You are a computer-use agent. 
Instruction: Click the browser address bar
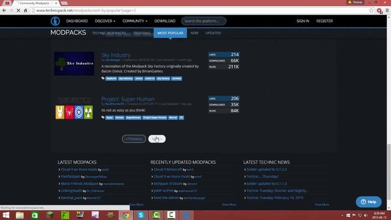200,10
